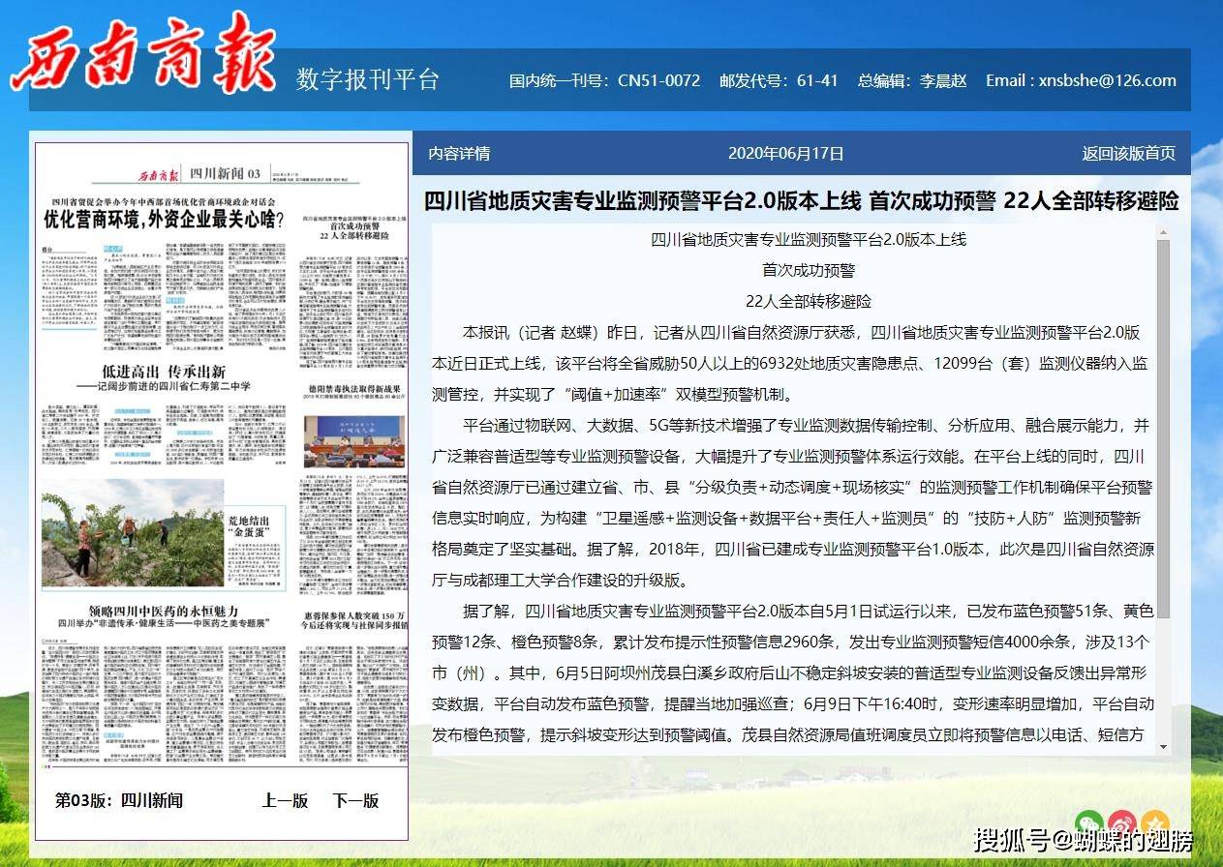The image size is (1223, 867).
Task: Go to next page with 下一版
Action: click(x=355, y=800)
